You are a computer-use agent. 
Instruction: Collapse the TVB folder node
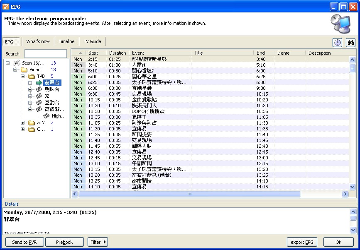(x=23, y=76)
